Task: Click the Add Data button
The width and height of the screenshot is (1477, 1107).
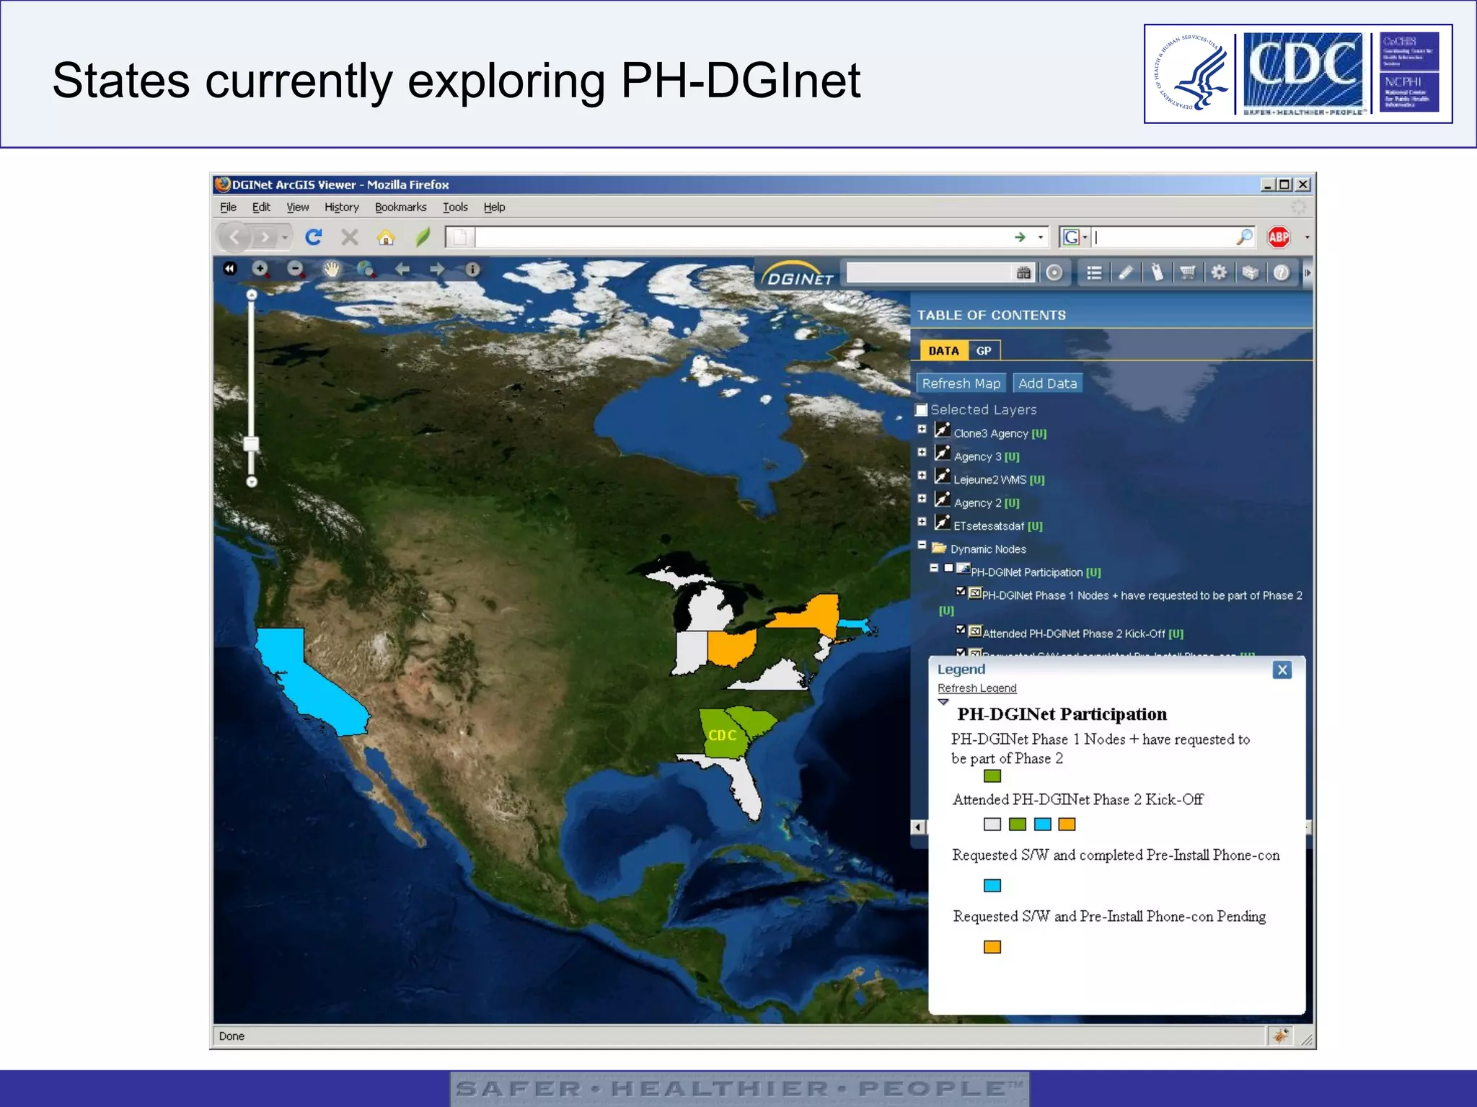Action: pyautogui.click(x=1048, y=383)
